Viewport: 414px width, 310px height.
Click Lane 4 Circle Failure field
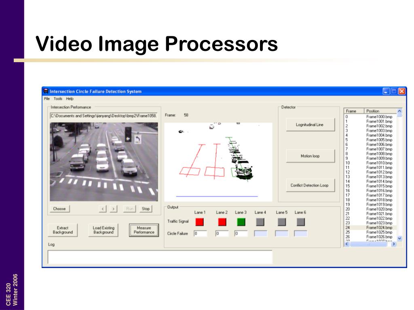pyautogui.click(x=261, y=233)
